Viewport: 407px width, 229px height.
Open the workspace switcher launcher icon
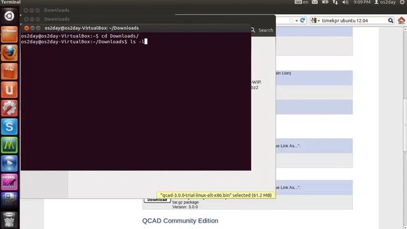click(9, 200)
